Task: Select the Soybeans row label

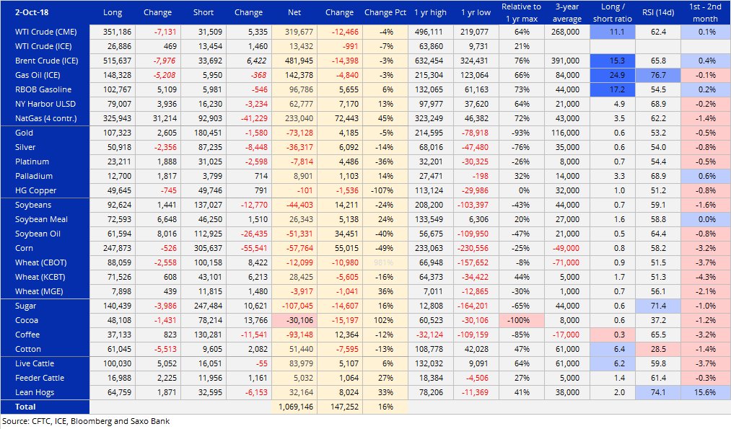Action: click(x=32, y=205)
